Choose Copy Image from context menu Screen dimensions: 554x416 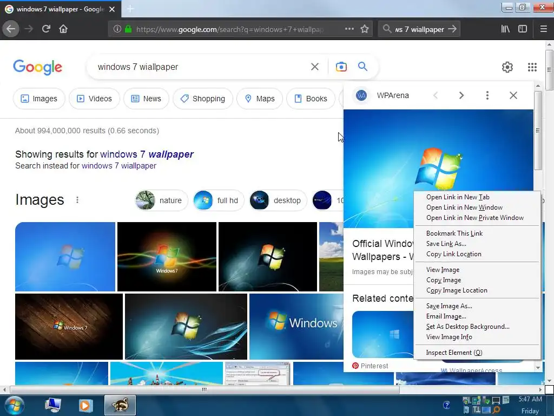pos(477,280)
